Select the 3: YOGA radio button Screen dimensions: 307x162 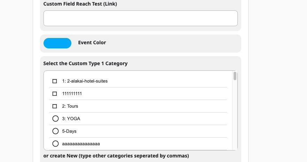[x=55, y=118]
